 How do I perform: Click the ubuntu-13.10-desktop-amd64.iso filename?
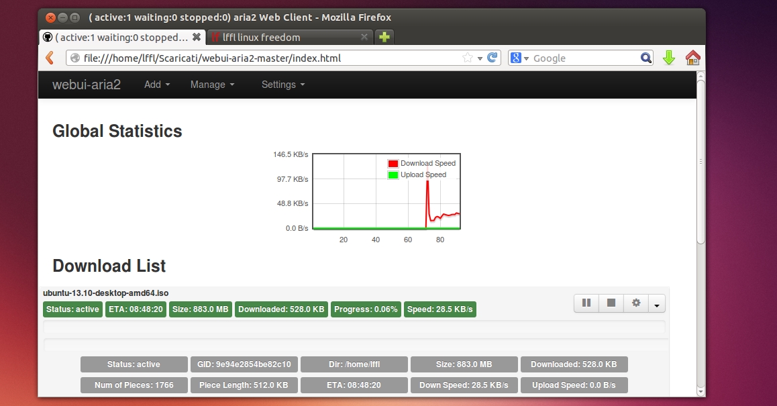click(x=105, y=293)
